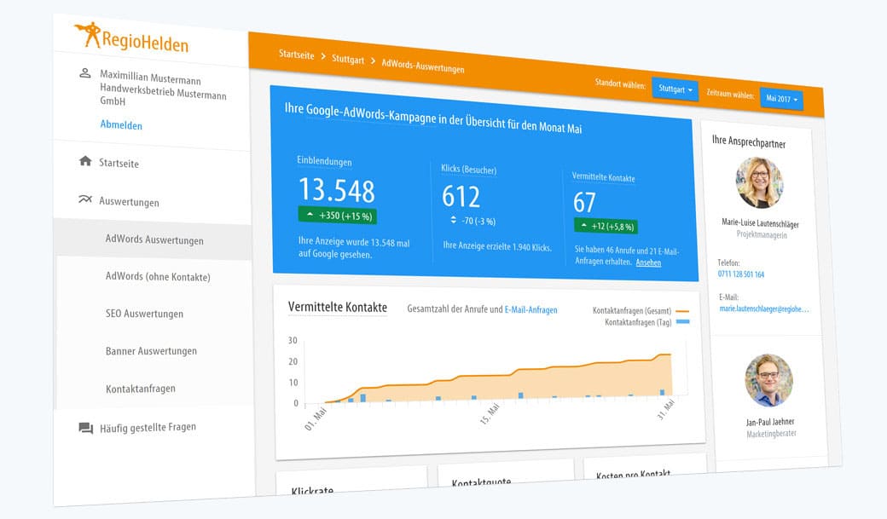The image size is (887, 519).
Task: Click the 612 Klicks value
Action: (x=461, y=197)
